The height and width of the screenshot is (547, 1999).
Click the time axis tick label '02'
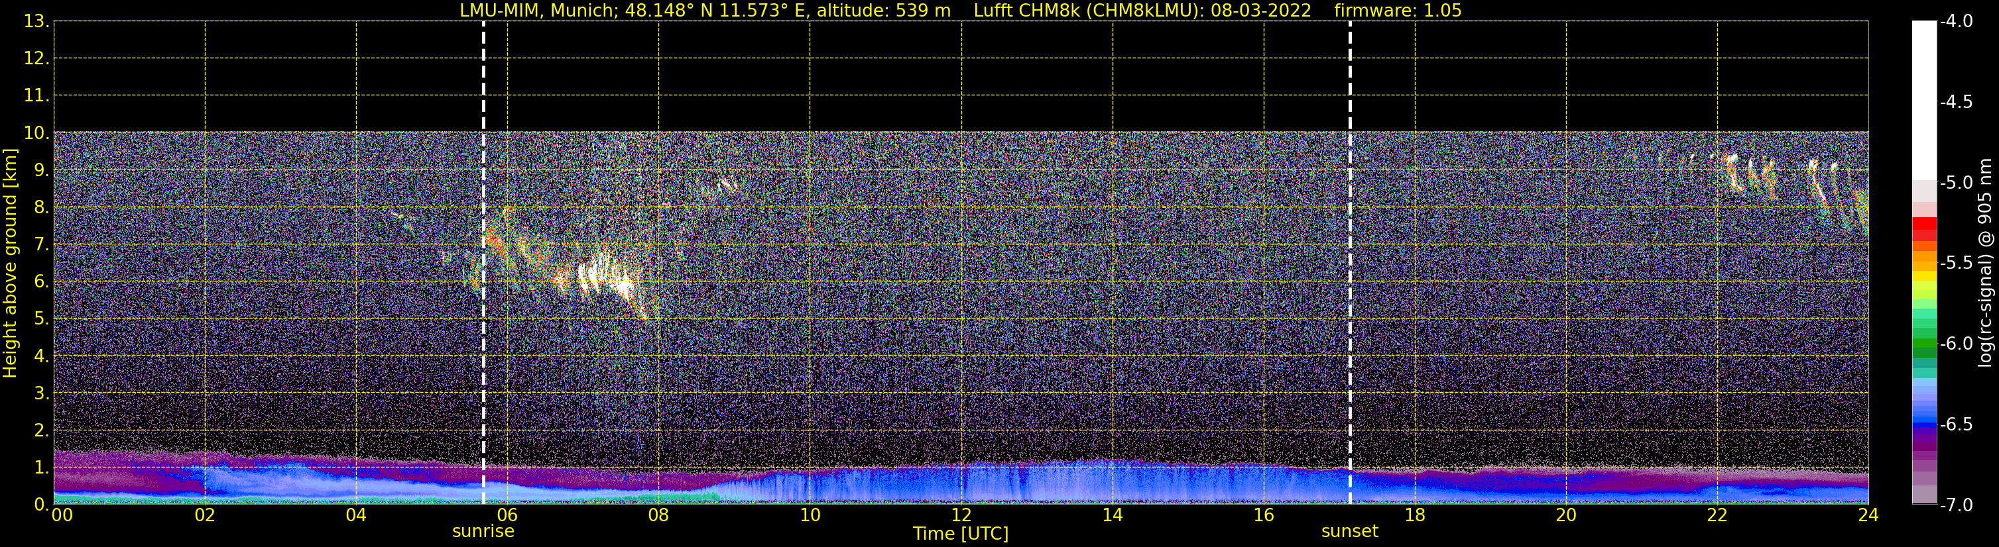tap(204, 515)
